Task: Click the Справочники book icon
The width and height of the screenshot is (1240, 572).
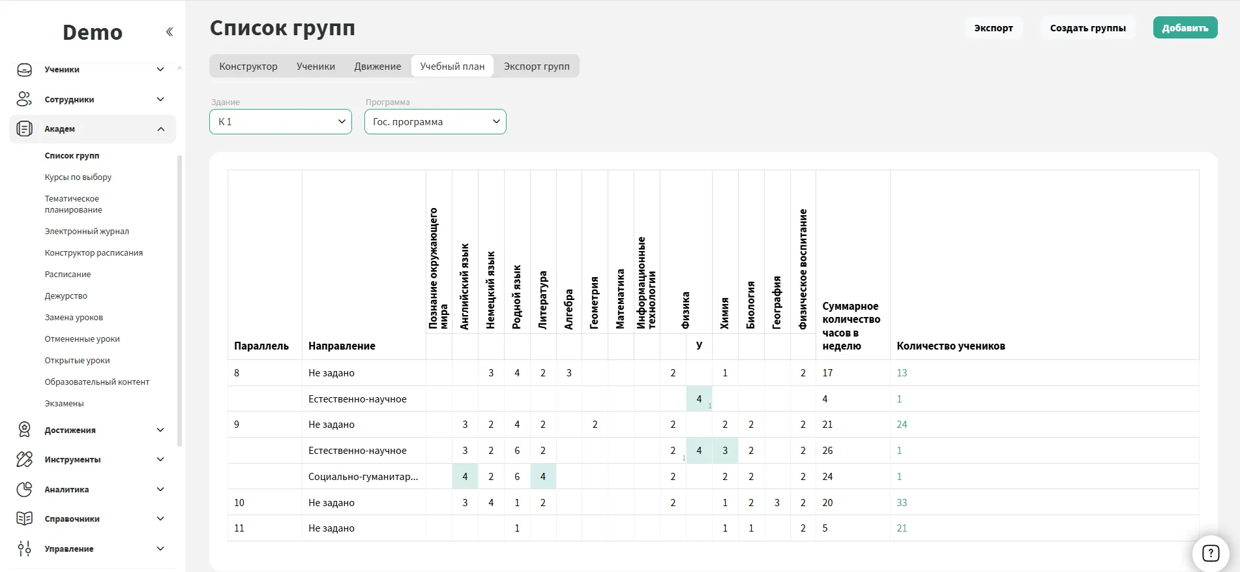Action: click(24, 519)
